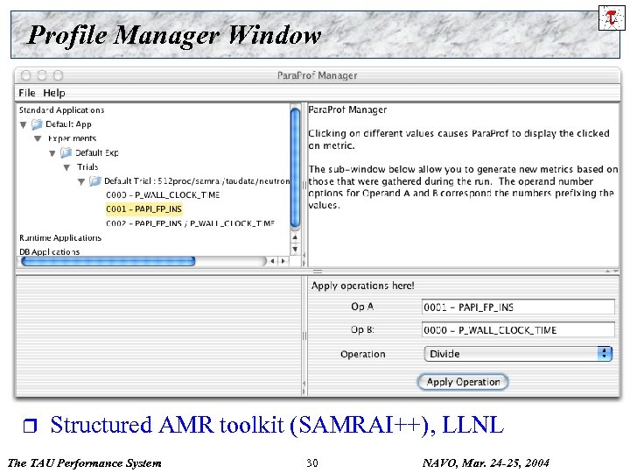Screen dimensions: 630x473
Task: Open the Help menu
Action: click(x=54, y=93)
